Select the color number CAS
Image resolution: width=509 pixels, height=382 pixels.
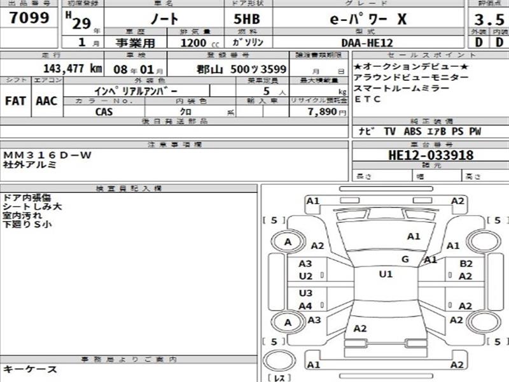(104, 112)
